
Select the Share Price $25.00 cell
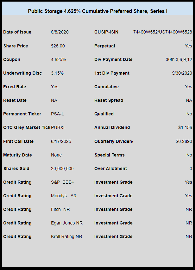coord(58,46)
